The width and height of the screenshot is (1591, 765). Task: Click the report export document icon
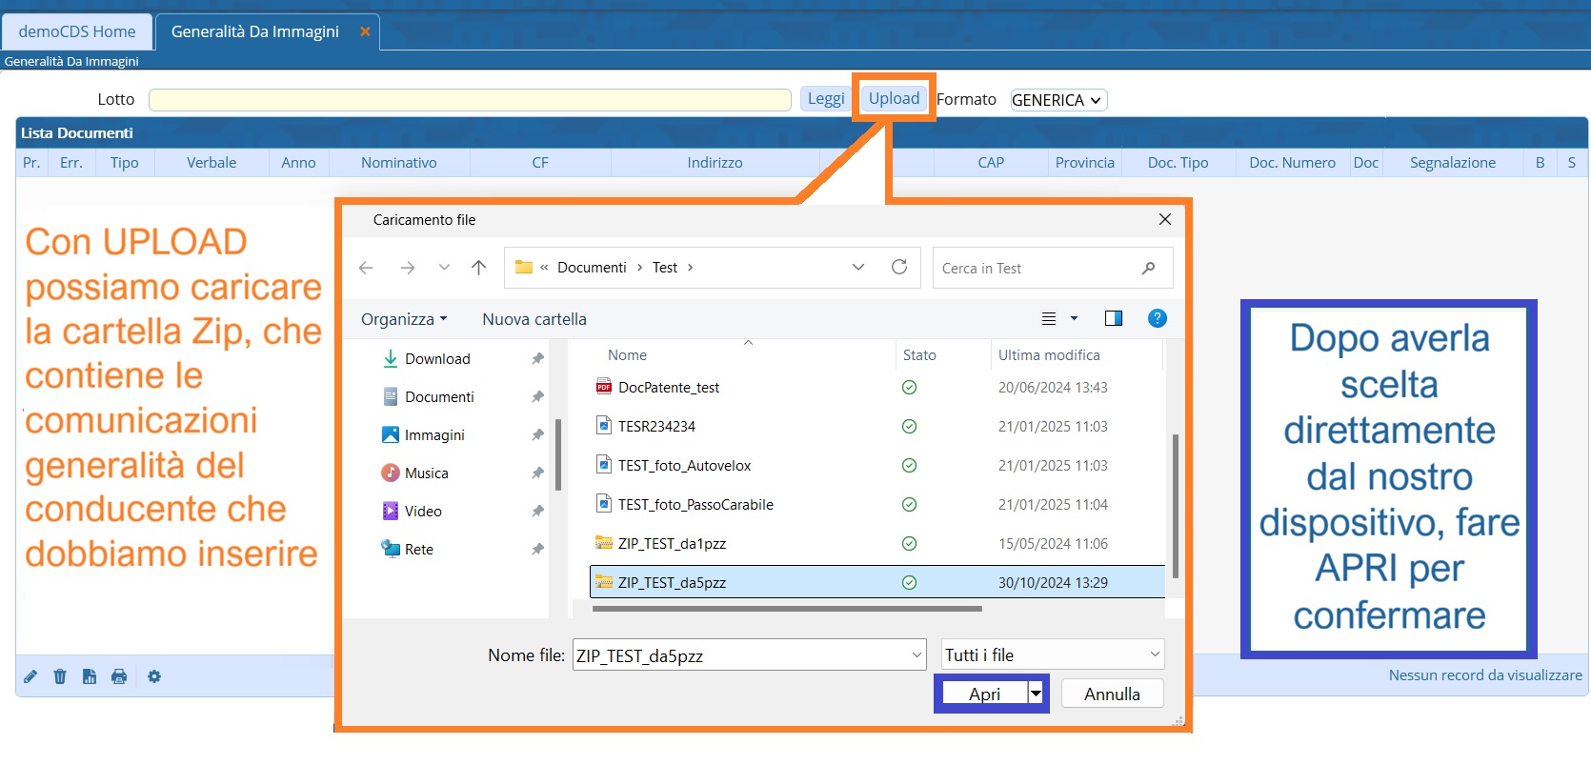(90, 676)
